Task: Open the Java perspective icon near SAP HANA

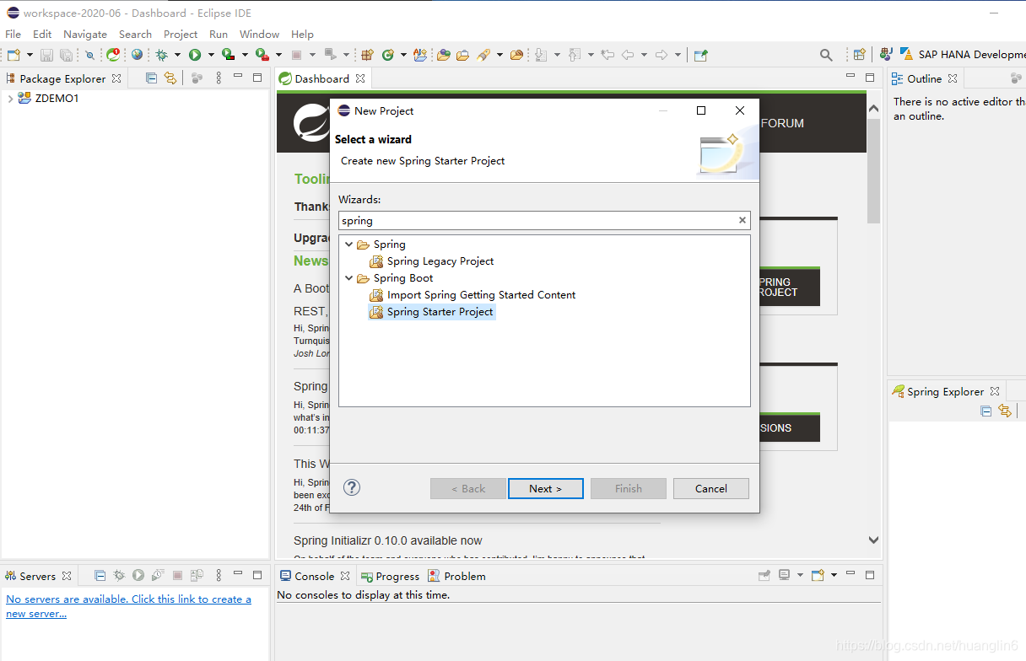Action: tap(886, 55)
